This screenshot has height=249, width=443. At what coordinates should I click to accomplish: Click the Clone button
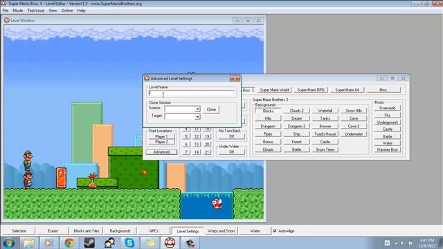211,109
